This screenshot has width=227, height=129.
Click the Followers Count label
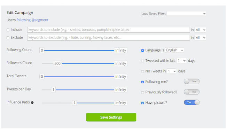[x=19, y=63]
